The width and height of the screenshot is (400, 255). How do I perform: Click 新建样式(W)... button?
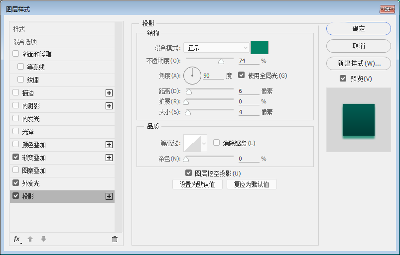[x=359, y=63]
